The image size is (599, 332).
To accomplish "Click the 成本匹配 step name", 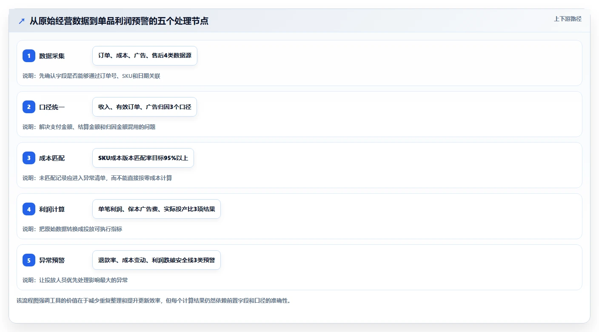I will pyautogui.click(x=52, y=158).
